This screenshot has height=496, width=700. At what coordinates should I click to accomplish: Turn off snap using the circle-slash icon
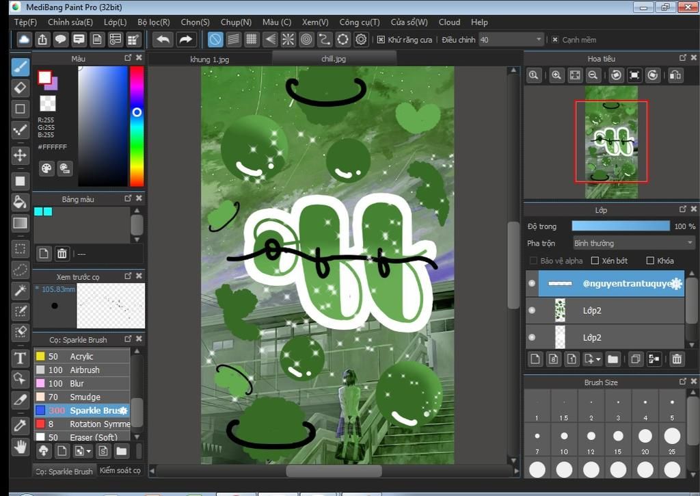pos(215,40)
